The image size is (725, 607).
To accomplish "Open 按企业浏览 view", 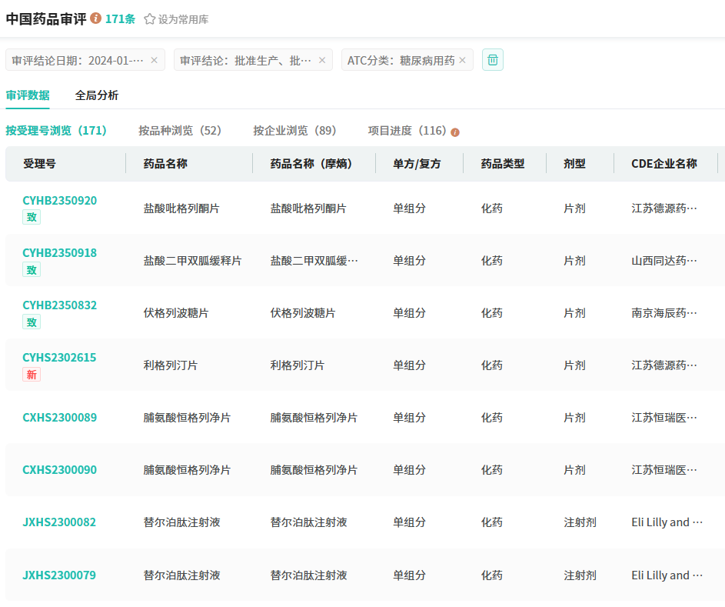I will click(294, 131).
